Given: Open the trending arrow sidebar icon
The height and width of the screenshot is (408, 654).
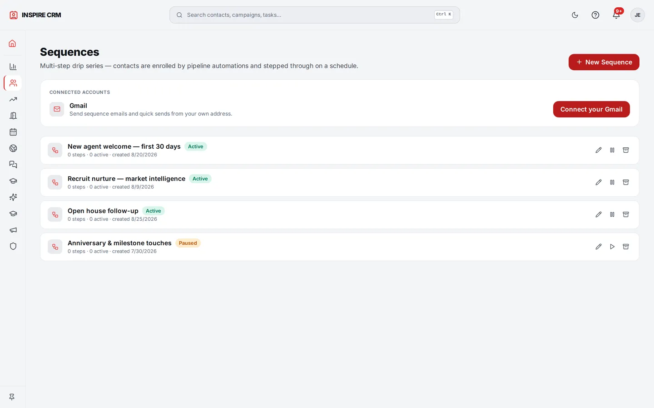Looking at the screenshot, I should coord(13,99).
